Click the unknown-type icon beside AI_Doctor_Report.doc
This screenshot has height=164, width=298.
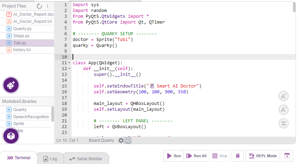click(x=9, y=14)
